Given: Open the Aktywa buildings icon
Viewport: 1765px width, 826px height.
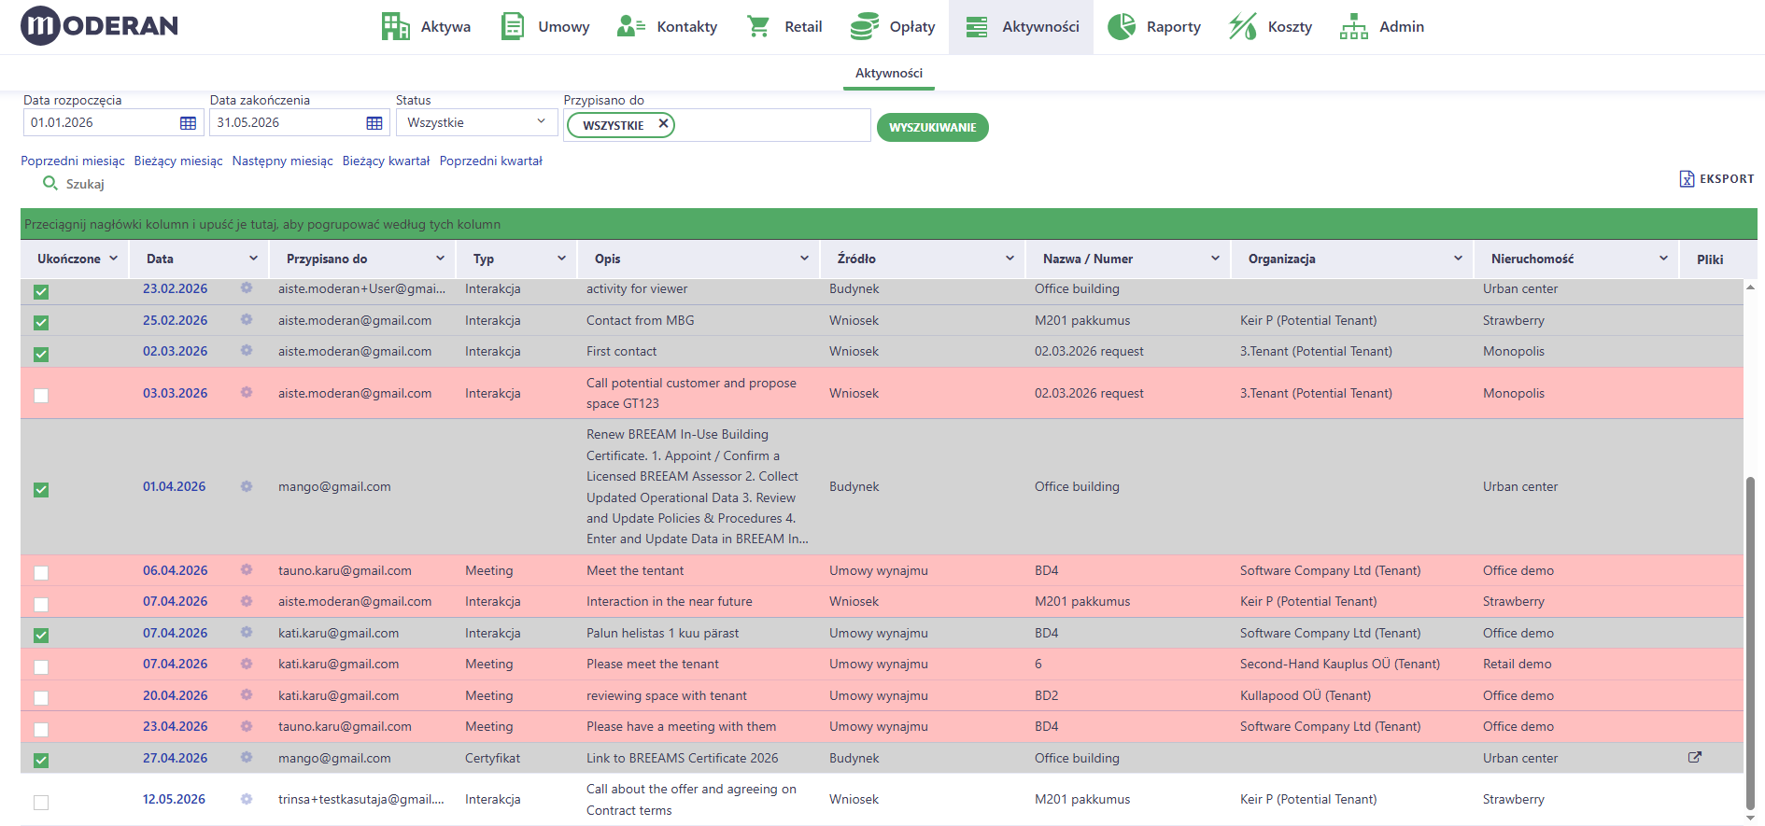Looking at the screenshot, I should [x=395, y=26].
